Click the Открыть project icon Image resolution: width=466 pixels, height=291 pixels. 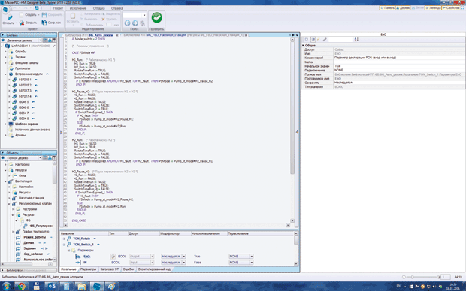(x=10, y=17)
